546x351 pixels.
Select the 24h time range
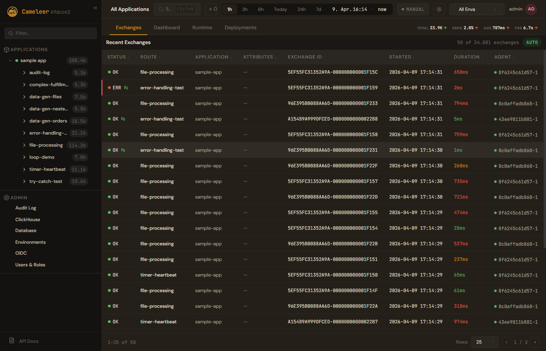coord(301,9)
